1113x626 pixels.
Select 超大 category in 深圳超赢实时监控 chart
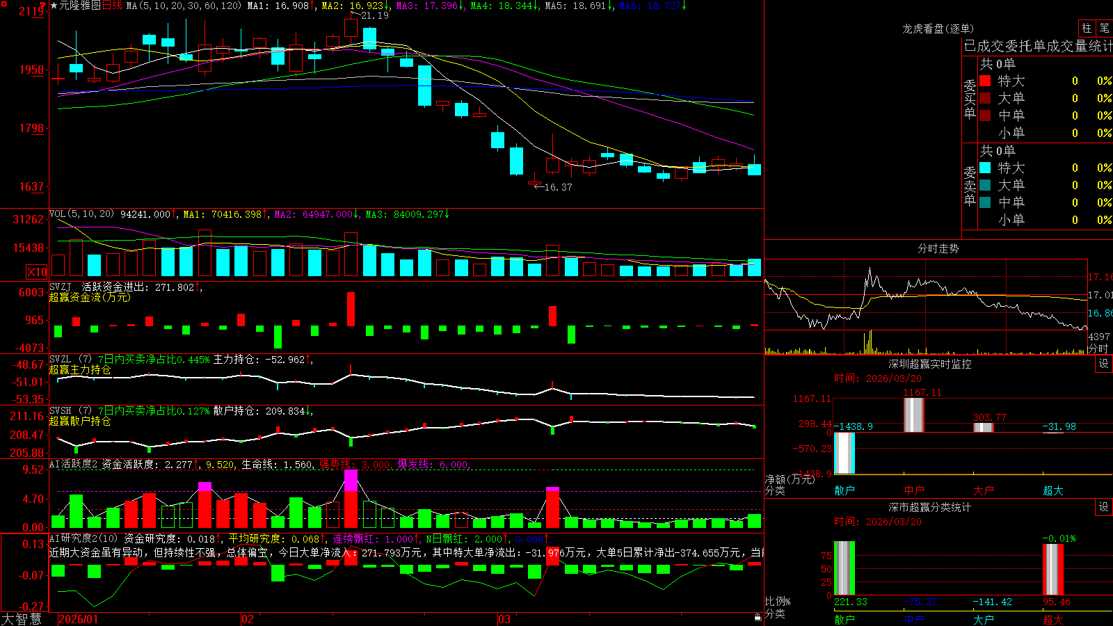click(x=1053, y=490)
